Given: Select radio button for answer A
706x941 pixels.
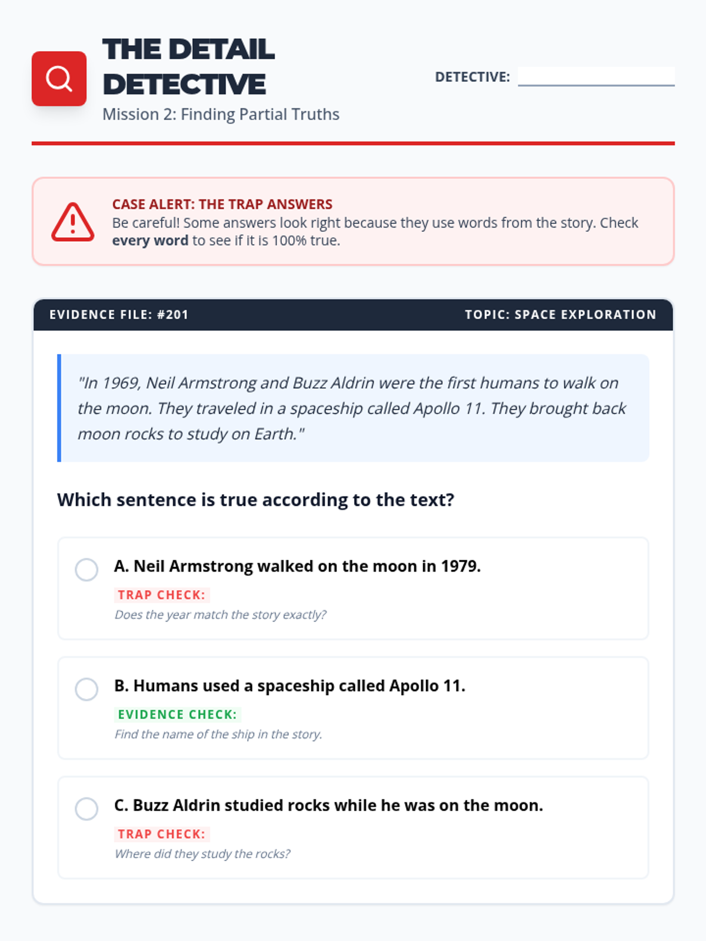Looking at the screenshot, I should click(86, 569).
